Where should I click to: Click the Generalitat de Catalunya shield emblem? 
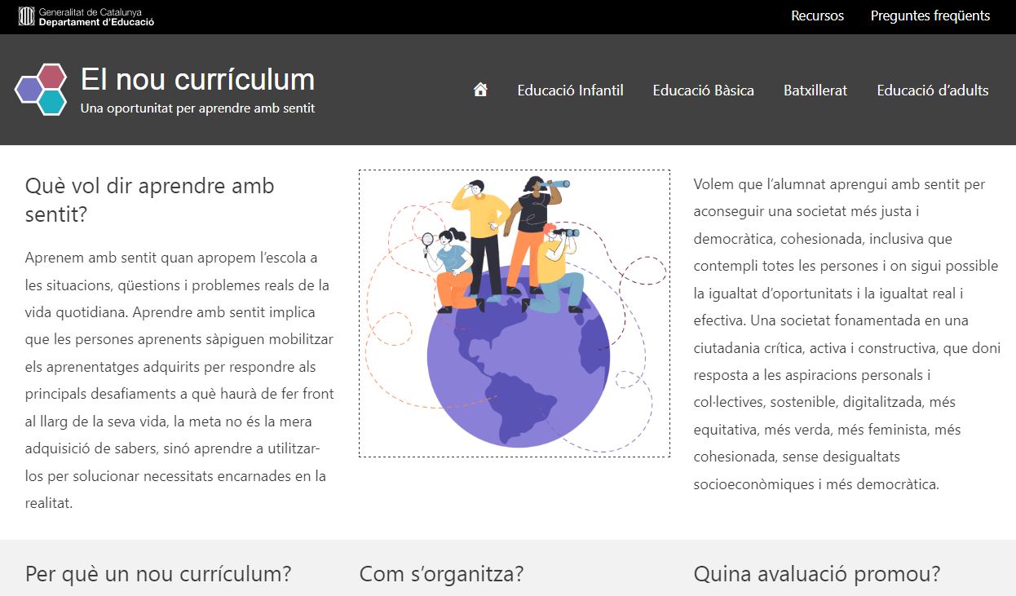tap(26, 16)
